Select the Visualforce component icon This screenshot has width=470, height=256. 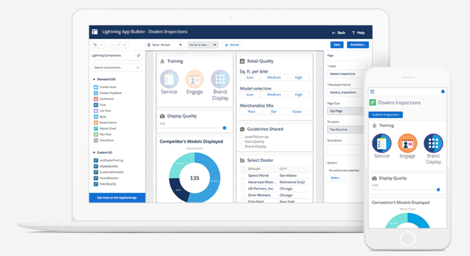(x=96, y=140)
